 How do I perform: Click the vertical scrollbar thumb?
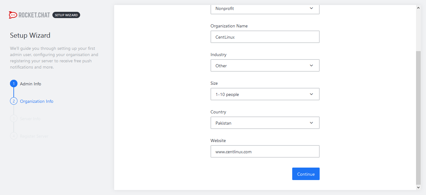(x=419, y=118)
